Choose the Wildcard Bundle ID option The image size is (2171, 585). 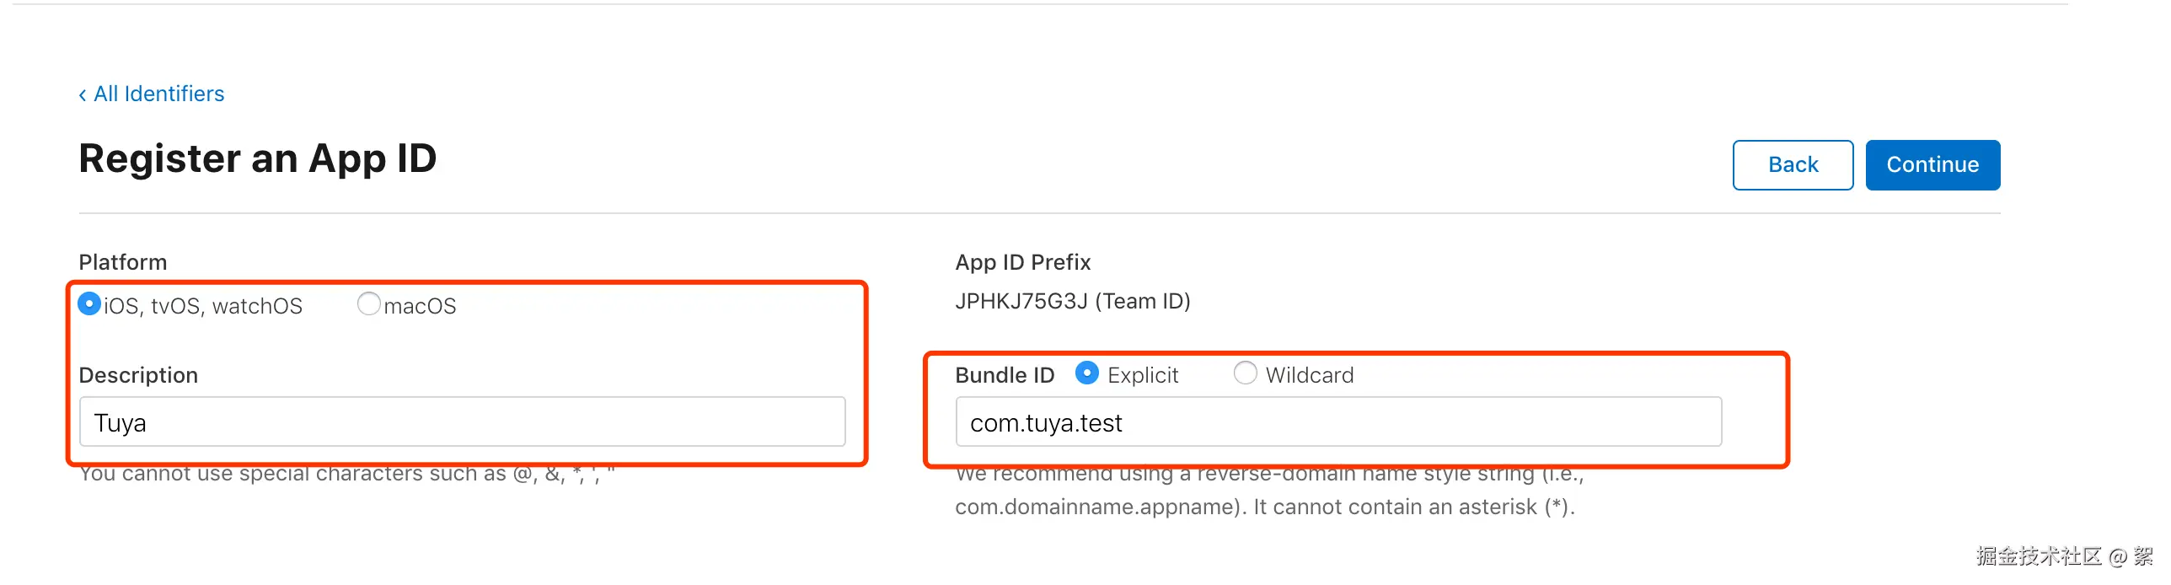[x=1245, y=373]
